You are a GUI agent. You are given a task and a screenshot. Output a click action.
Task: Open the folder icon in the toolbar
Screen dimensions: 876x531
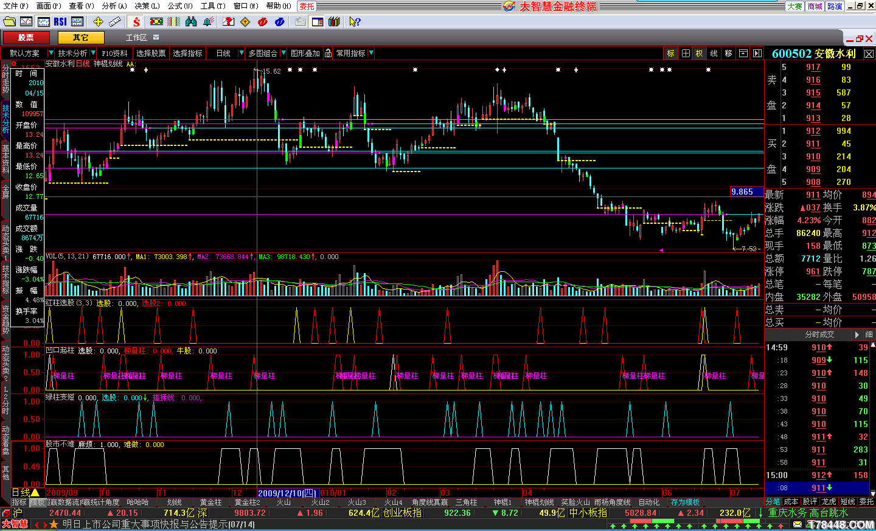tap(9, 21)
